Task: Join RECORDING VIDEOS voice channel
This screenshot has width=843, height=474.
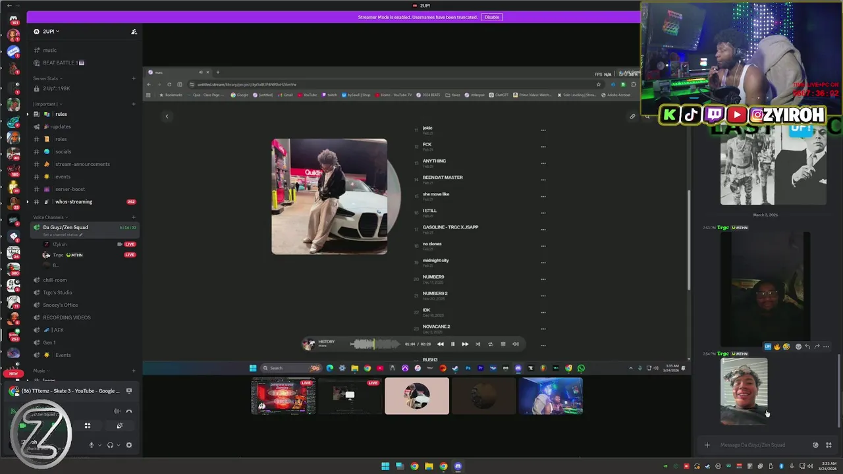Action: (x=84, y=317)
